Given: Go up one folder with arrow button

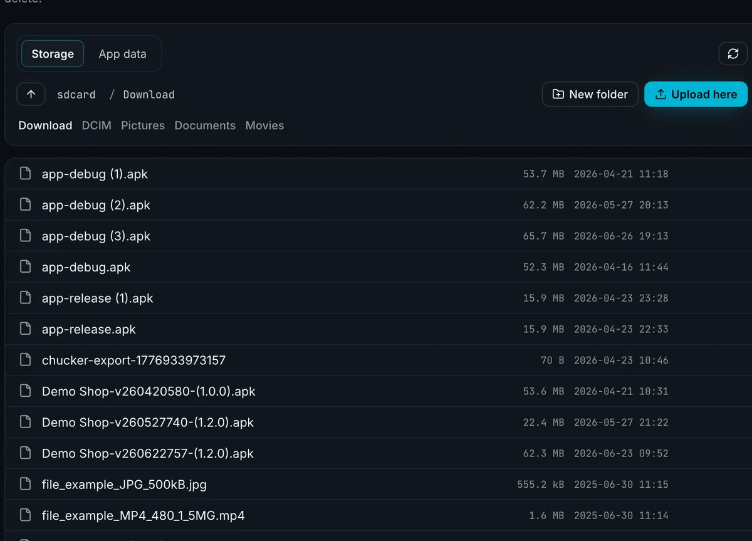Looking at the screenshot, I should click(31, 94).
